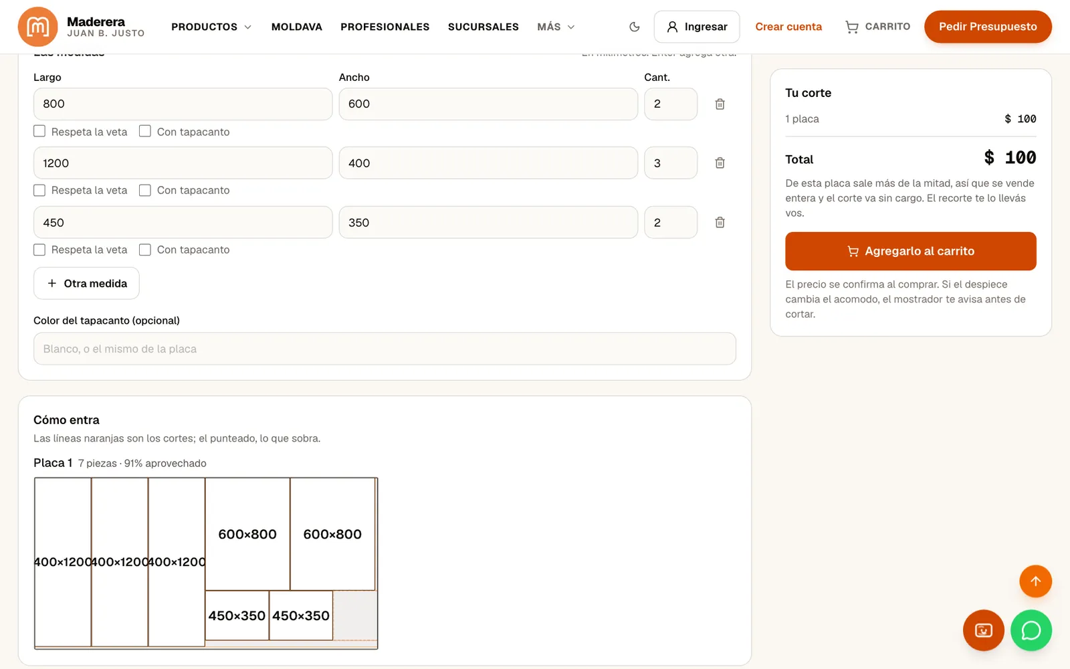Select the Largo field containing 450
Screen dimensions: 1070x669
(183, 223)
